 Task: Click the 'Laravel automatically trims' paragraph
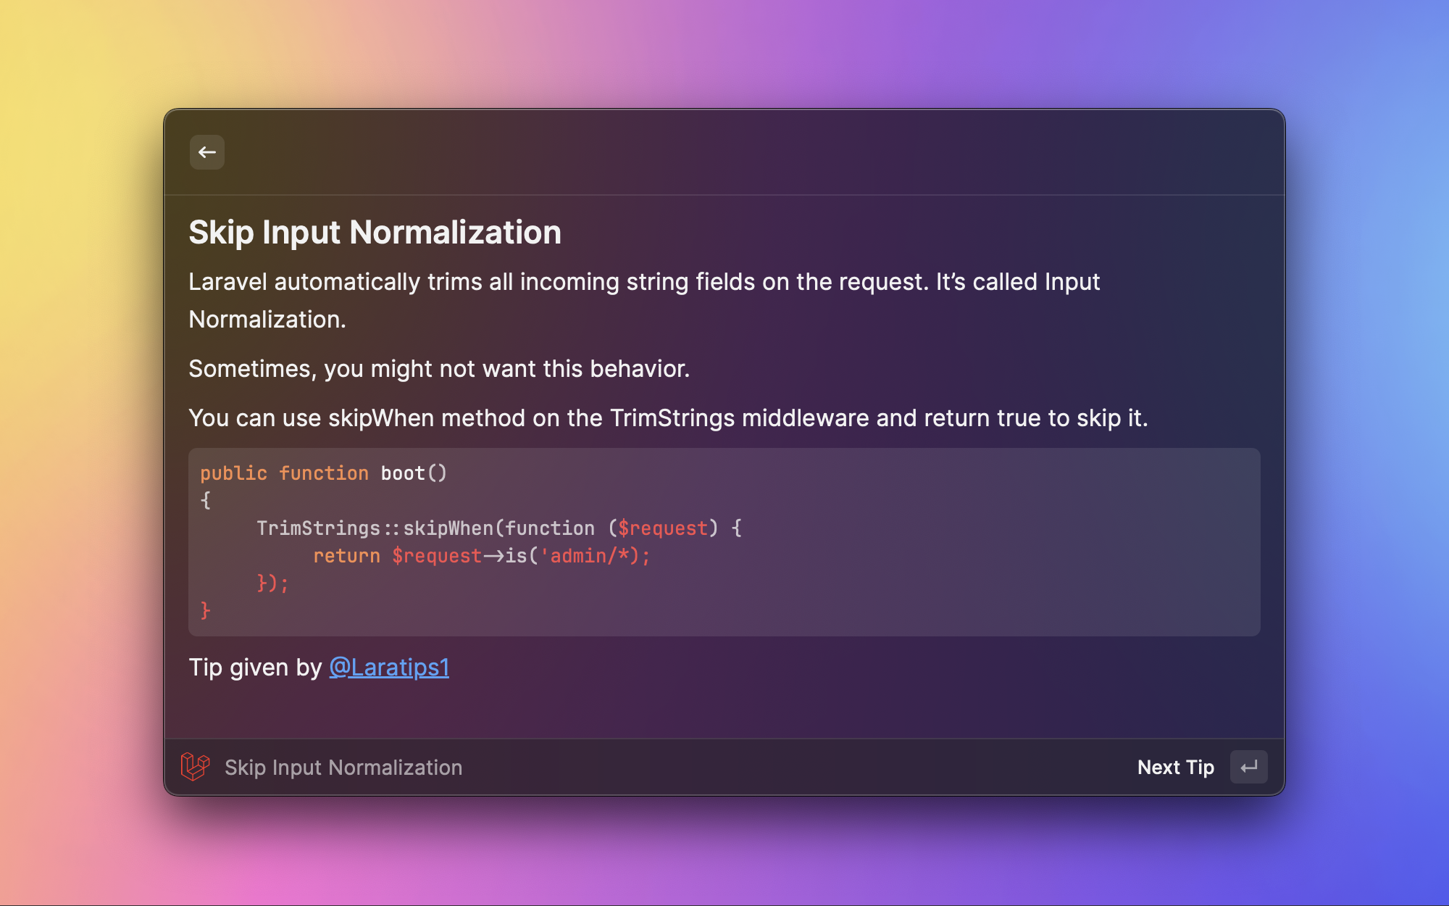pos(643,300)
